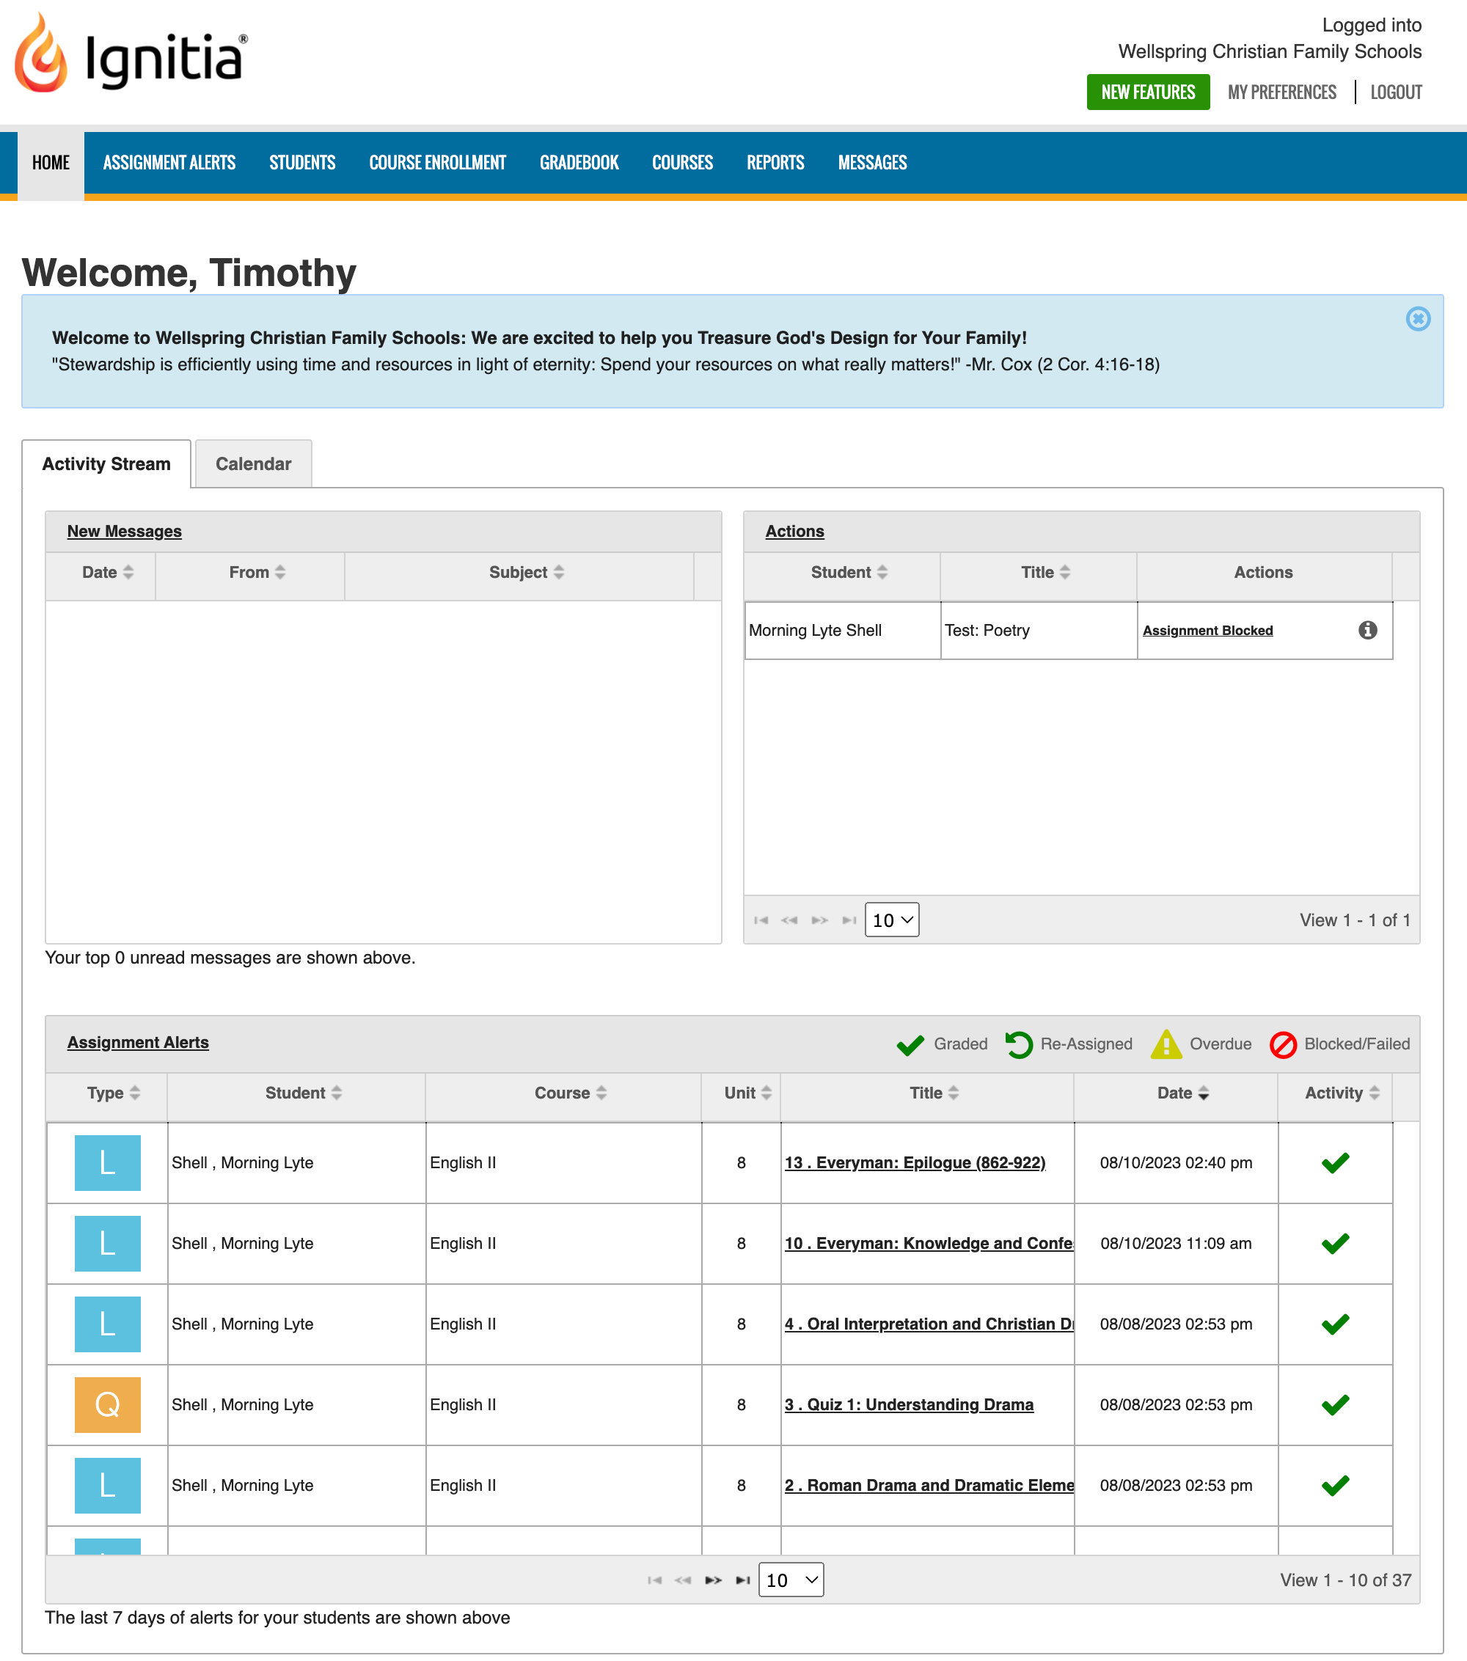
Task: Open My Preferences link
Action: [x=1281, y=92]
